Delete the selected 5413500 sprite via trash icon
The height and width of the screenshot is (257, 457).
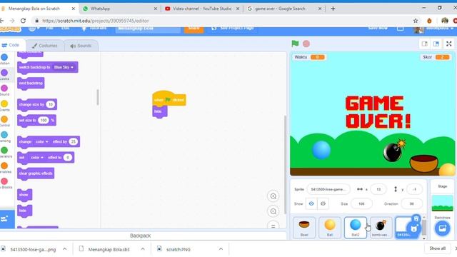416,219
